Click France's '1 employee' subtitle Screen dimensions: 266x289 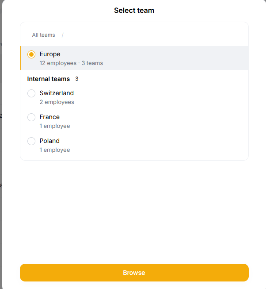(55, 126)
